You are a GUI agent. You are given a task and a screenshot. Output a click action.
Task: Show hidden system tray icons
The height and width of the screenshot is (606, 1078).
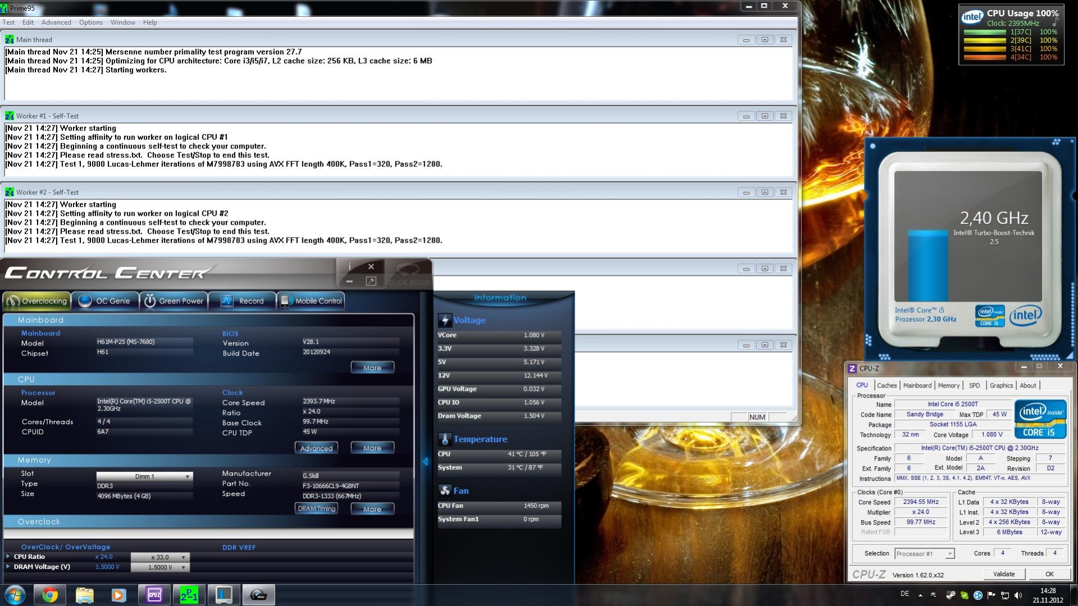point(920,595)
